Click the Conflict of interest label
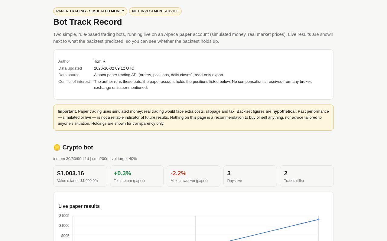387x241 pixels. (x=74, y=82)
